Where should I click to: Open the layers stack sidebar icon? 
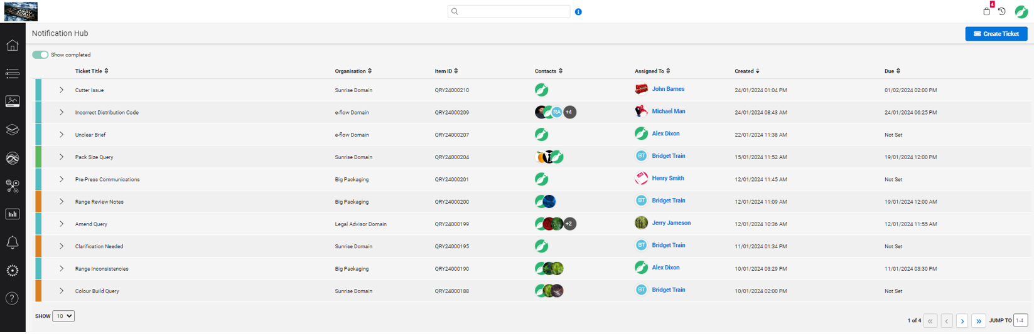(13, 130)
